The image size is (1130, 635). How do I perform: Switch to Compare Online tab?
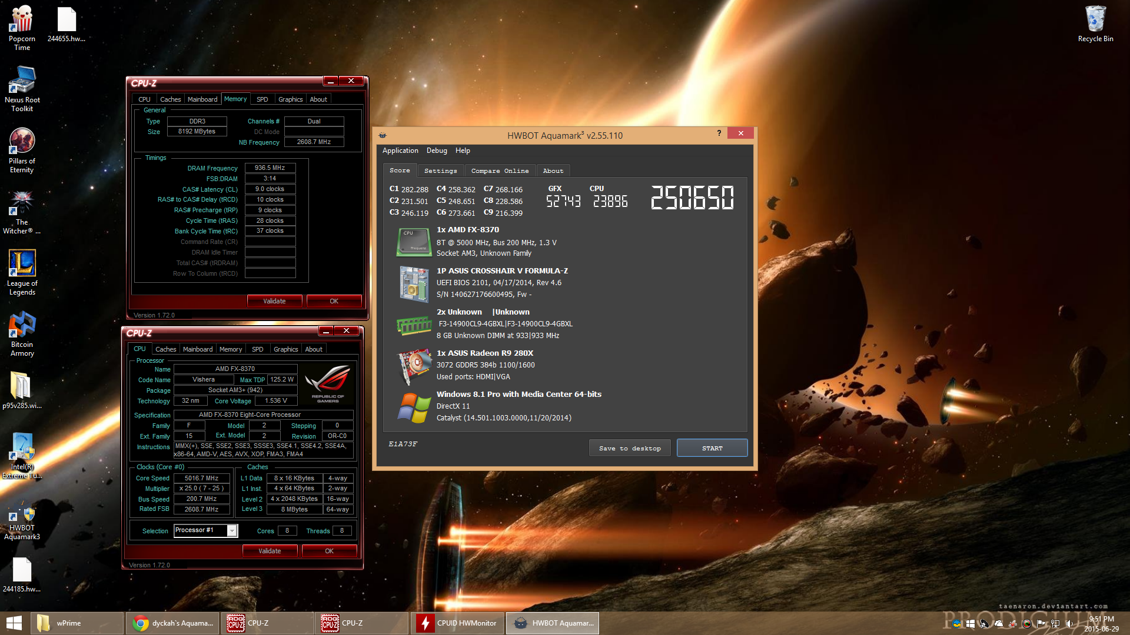click(500, 171)
